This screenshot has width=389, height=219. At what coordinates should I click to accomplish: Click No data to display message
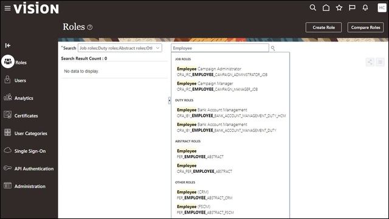[x=81, y=71]
